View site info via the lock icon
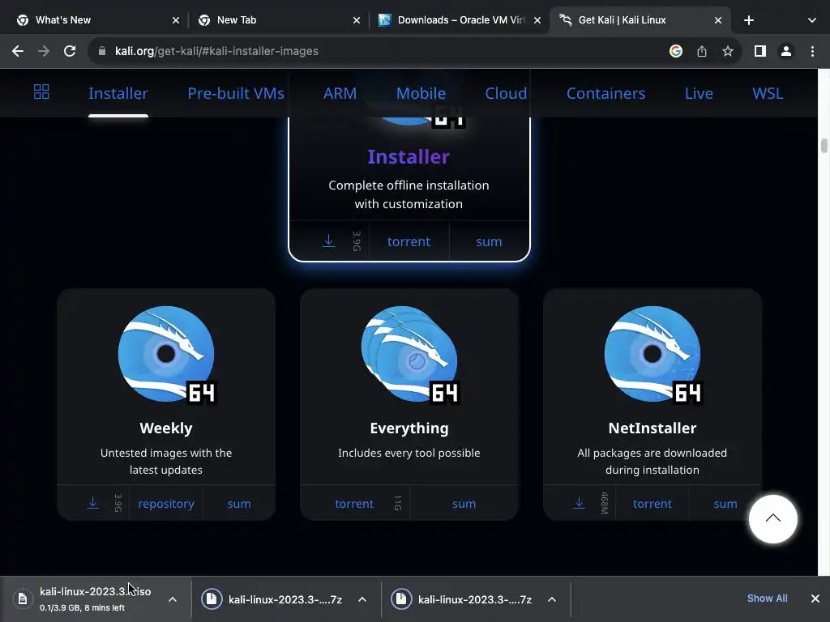The image size is (830, 622). pos(102,51)
